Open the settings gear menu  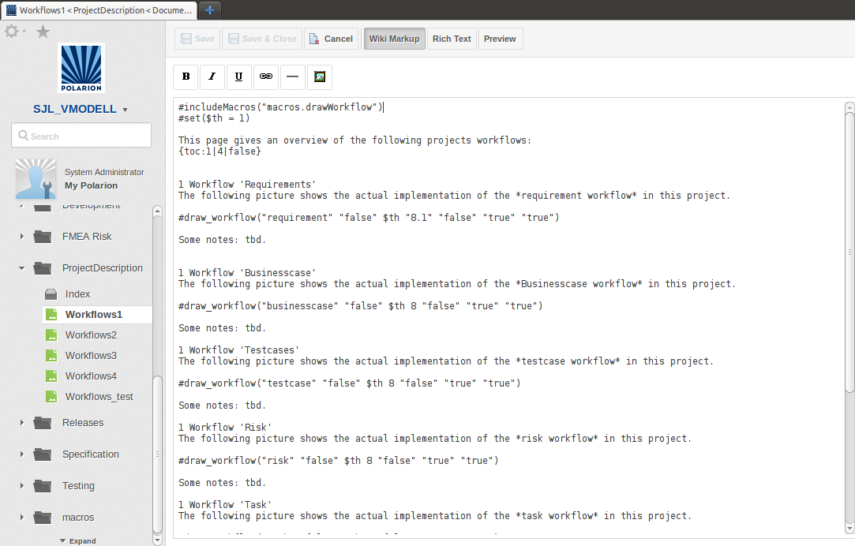pos(11,31)
